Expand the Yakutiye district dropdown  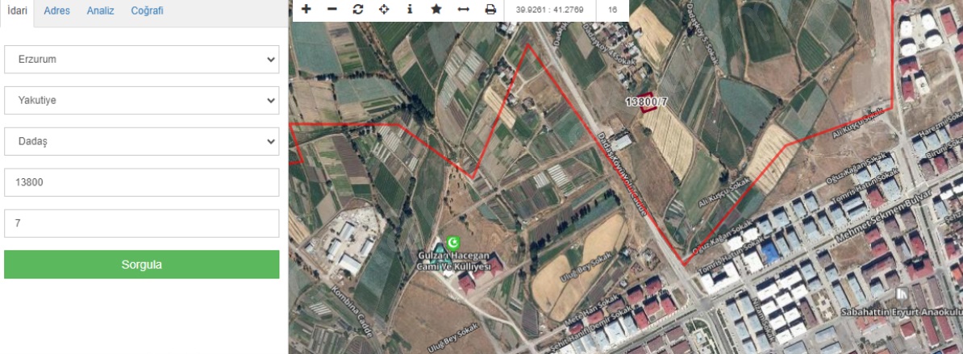pos(142,100)
